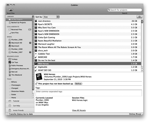Click the Distortion Pedals tag icon
The height and width of the screenshot is (123, 149).
click(x=10, y=91)
